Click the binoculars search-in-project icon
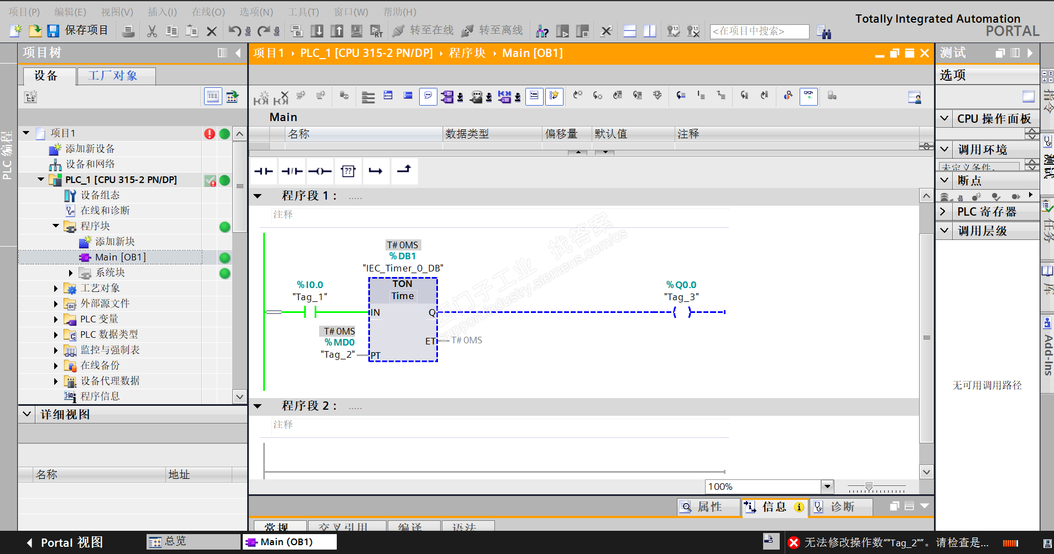The image size is (1054, 554). pos(824,32)
